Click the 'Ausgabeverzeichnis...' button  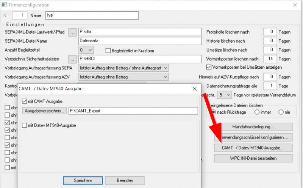pos(45,111)
